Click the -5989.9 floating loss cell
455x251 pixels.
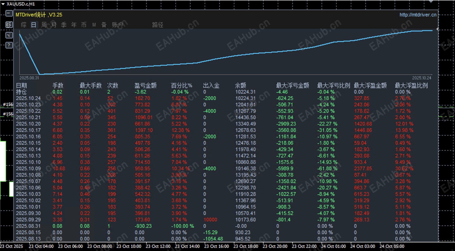[x=285, y=169]
